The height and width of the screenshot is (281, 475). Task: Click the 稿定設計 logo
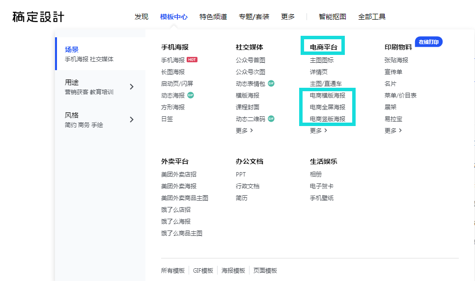click(38, 17)
